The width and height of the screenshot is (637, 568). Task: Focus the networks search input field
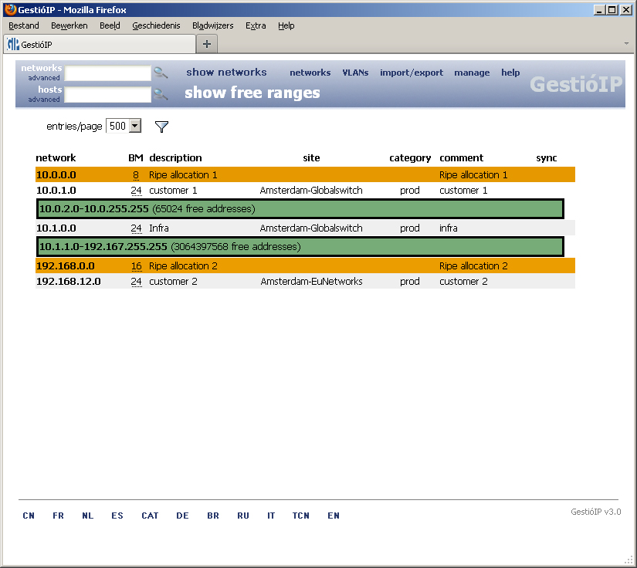[x=108, y=73]
